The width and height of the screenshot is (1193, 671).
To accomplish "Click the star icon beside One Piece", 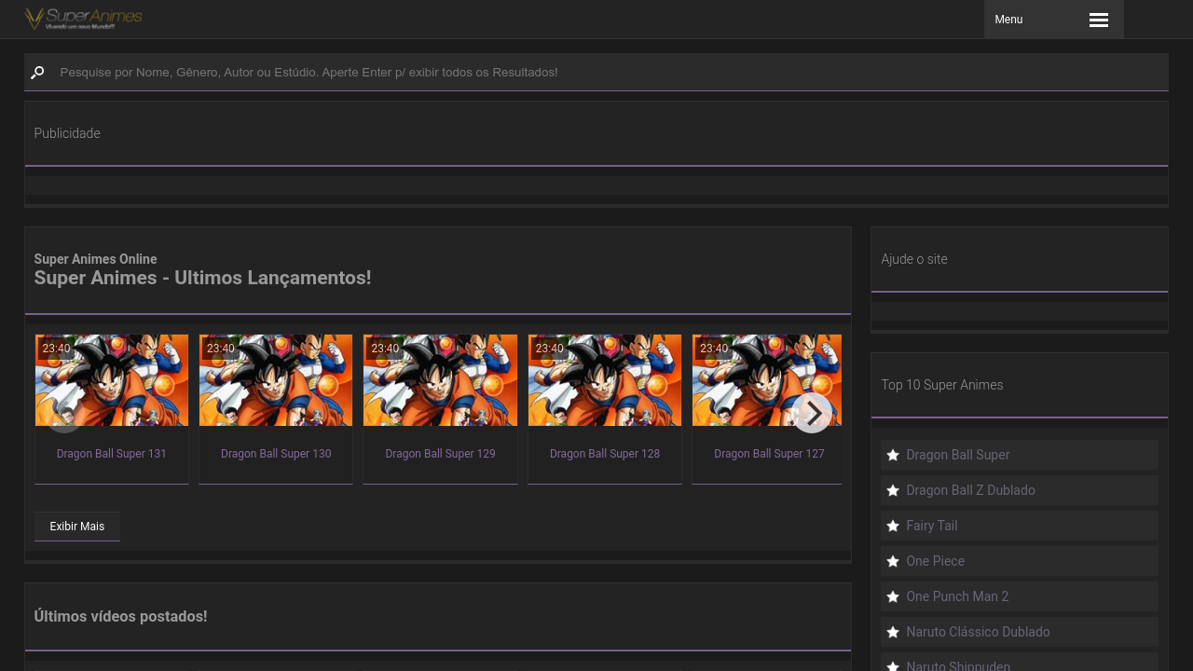I will pyautogui.click(x=893, y=561).
